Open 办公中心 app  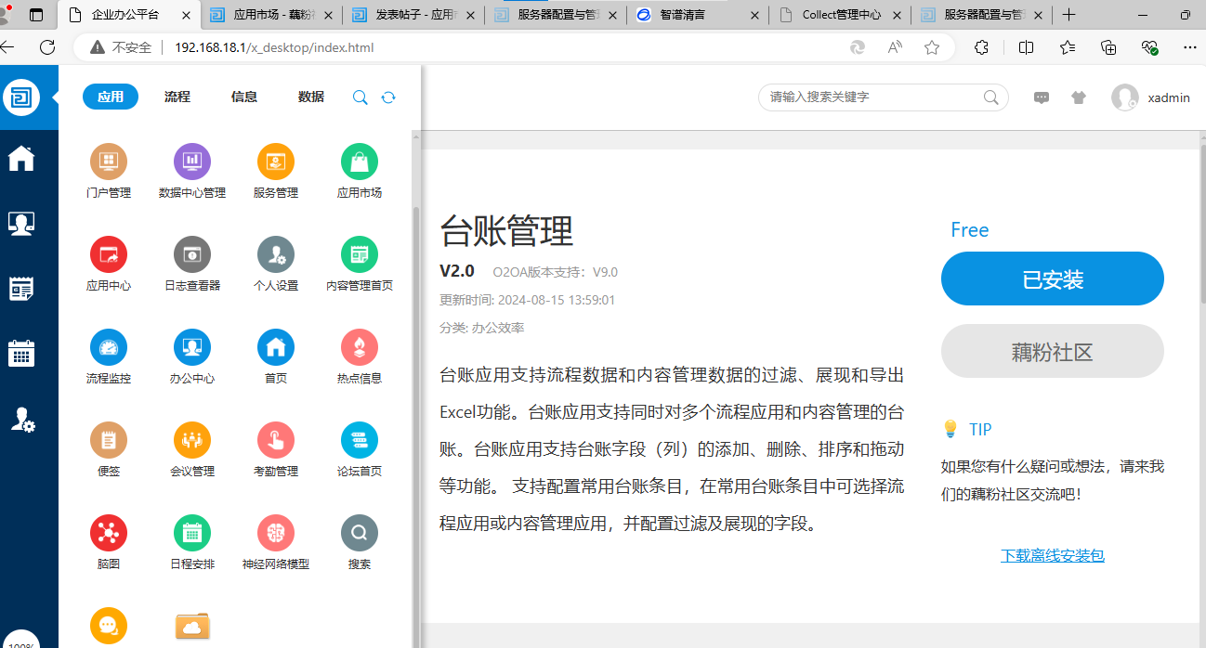(x=192, y=356)
